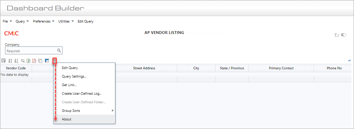Export listing to PDF
This screenshot has height=129, width=354.
[34, 61]
